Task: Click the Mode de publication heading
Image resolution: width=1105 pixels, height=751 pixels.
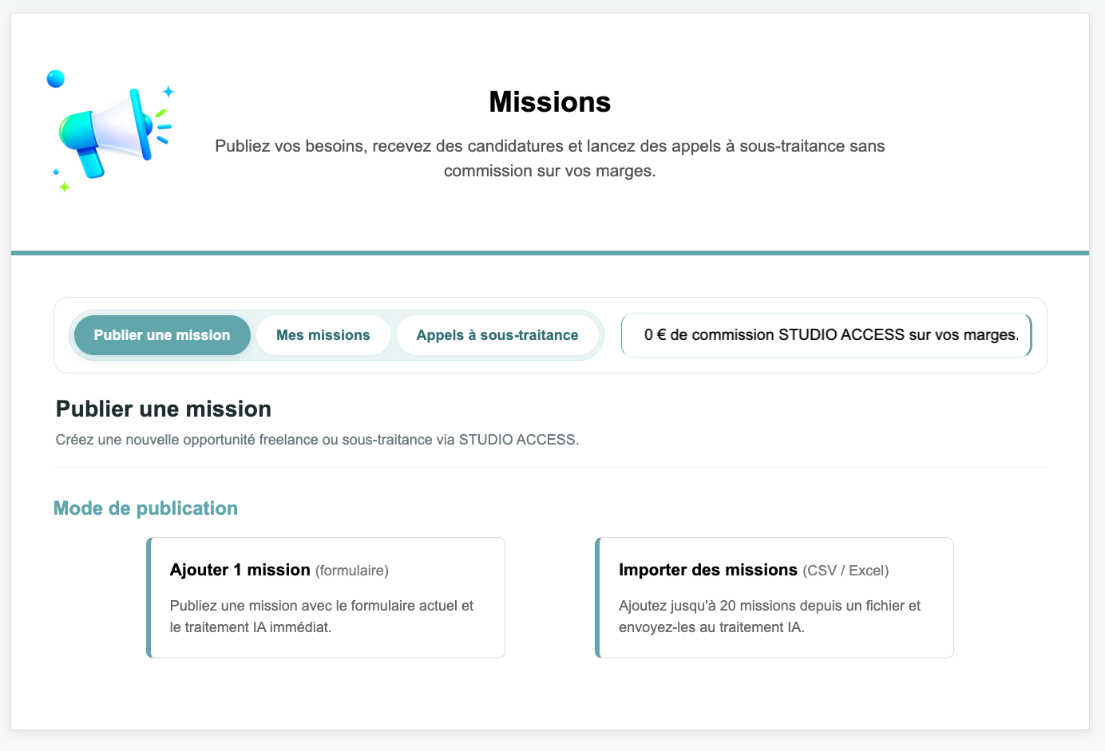Action: (x=145, y=508)
